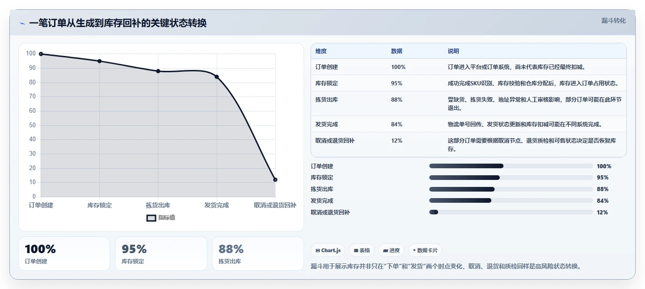
Task: Click the 维度 column header
Action: pos(321,51)
